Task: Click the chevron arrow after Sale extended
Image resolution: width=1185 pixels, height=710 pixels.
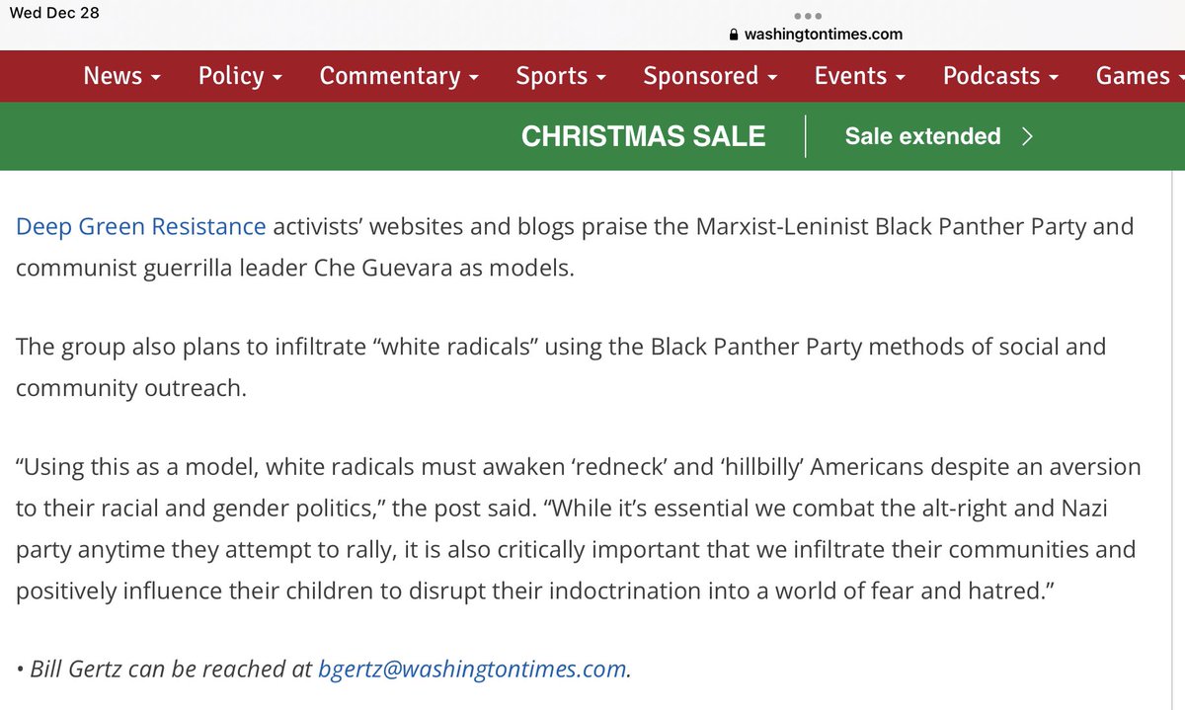Action: pyautogui.click(x=1027, y=136)
